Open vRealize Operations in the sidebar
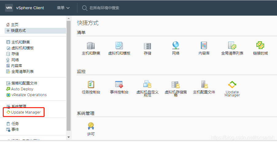 (x=26, y=95)
